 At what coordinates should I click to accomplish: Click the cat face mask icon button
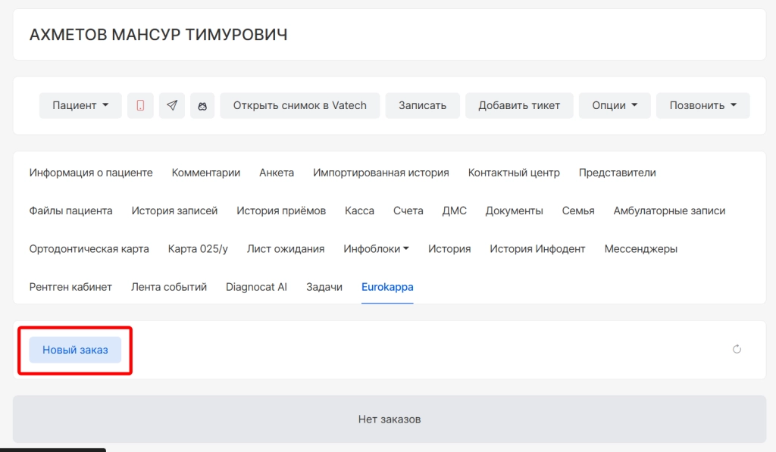tap(202, 106)
